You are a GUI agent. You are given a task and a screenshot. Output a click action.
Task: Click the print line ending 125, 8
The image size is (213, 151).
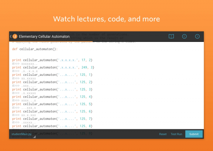click(52, 126)
